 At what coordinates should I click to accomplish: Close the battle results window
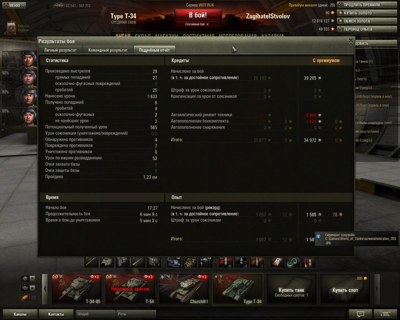(x=351, y=40)
